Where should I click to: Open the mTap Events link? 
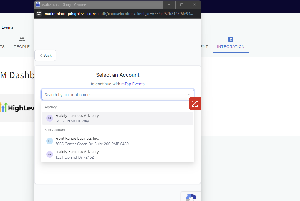pyautogui.click(x=133, y=84)
